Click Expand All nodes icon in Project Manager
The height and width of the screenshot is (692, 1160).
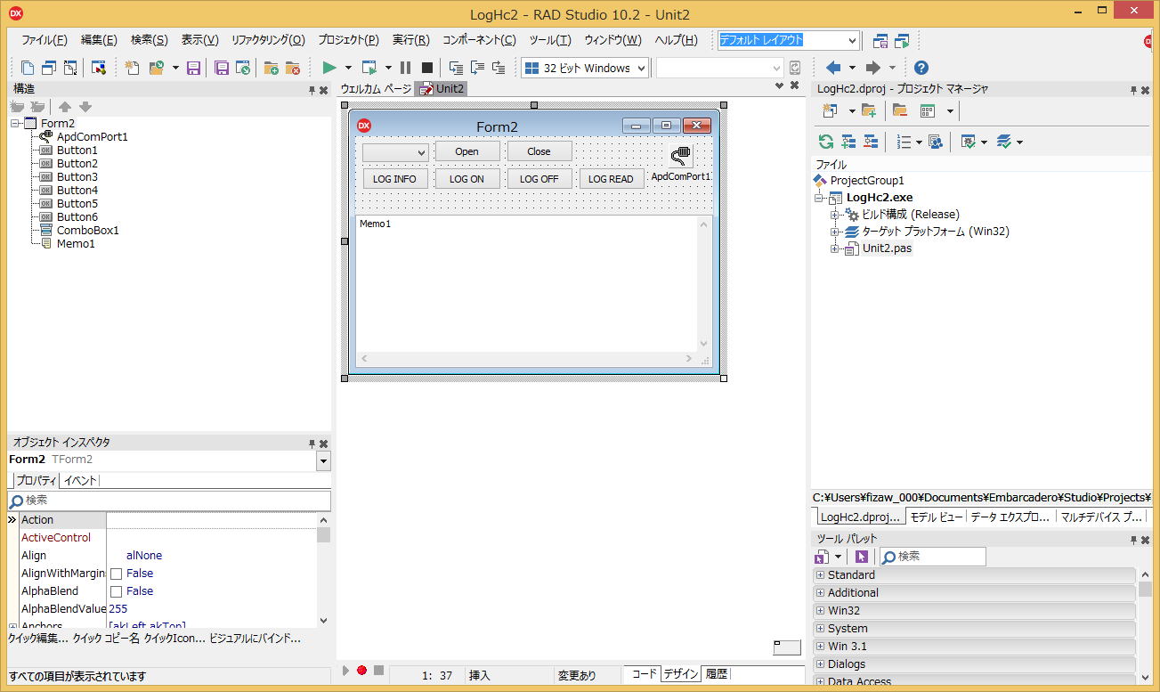tap(848, 142)
